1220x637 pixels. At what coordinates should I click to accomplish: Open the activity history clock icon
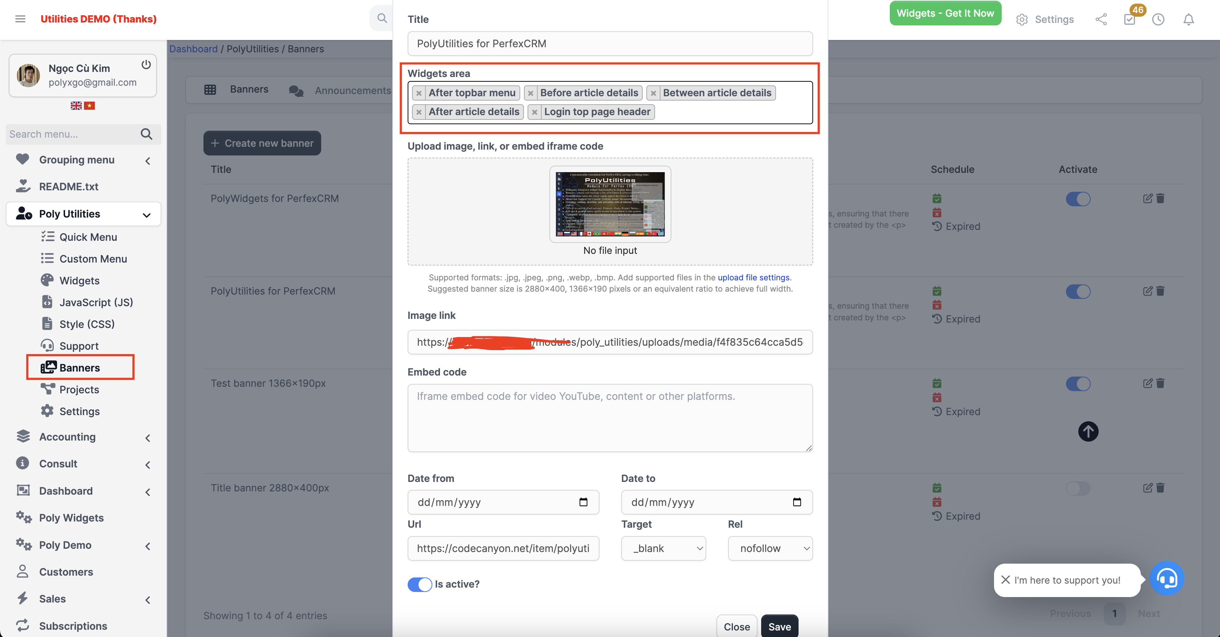(1158, 19)
